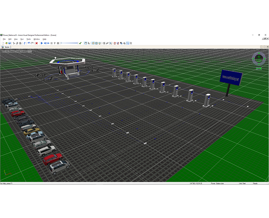Activate the pointer selection tool
269x218 pixels.
pyautogui.click(x=88, y=43)
